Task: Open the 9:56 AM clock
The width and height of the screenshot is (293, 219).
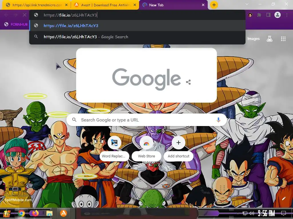Action: (x=266, y=213)
